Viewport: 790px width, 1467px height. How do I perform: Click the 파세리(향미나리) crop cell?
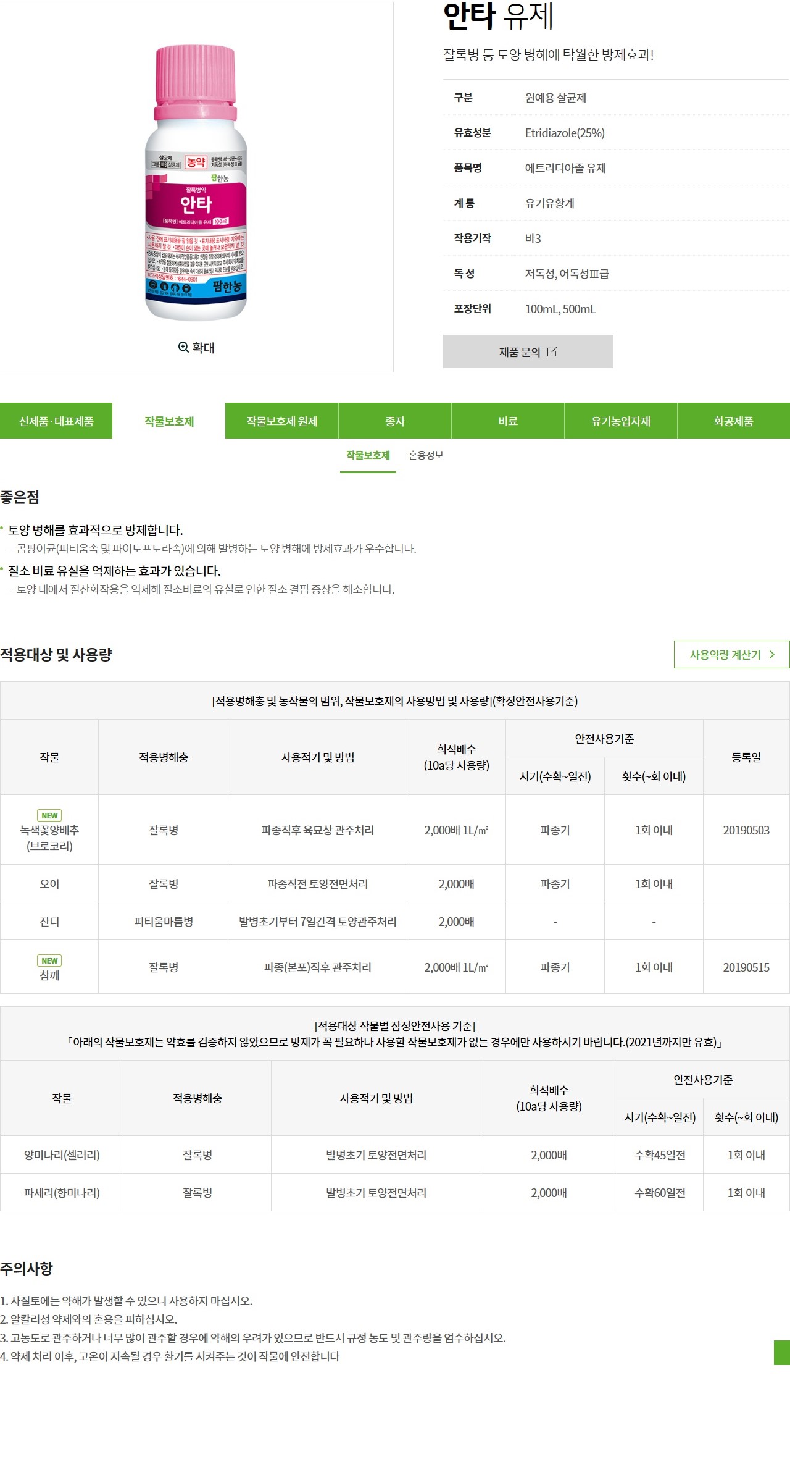[62, 1193]
